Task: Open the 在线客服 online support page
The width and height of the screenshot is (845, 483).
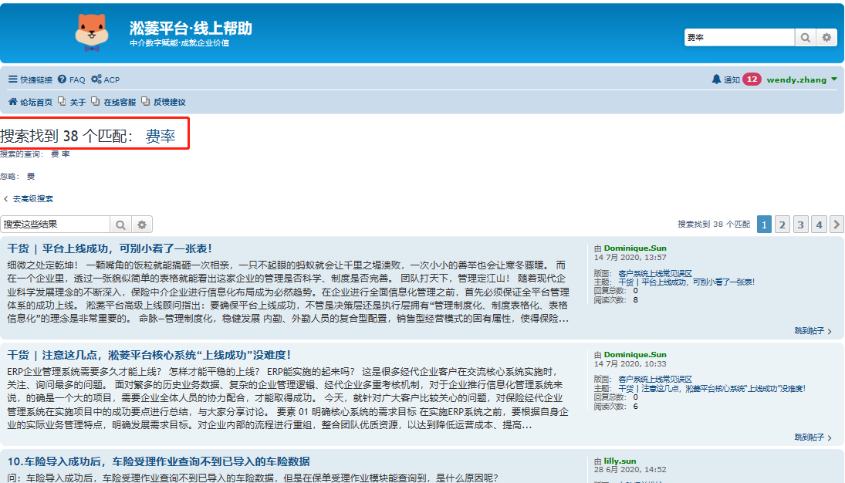Action: [x=114, y=102]
